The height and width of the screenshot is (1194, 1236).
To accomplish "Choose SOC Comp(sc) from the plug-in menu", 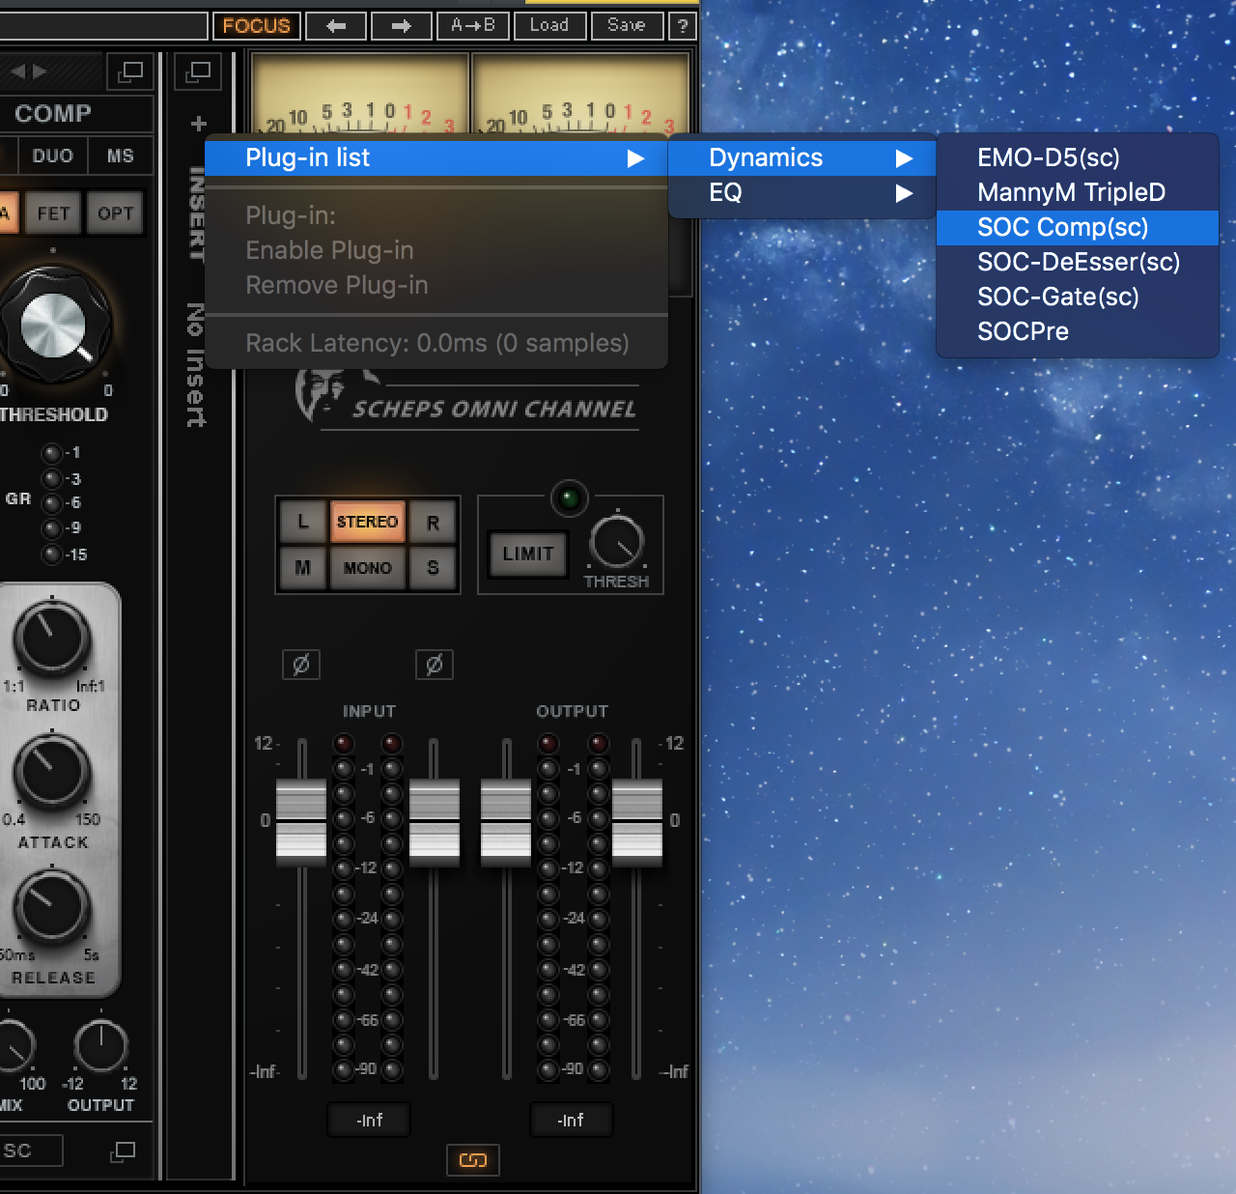I will (x=1078, y=227).
